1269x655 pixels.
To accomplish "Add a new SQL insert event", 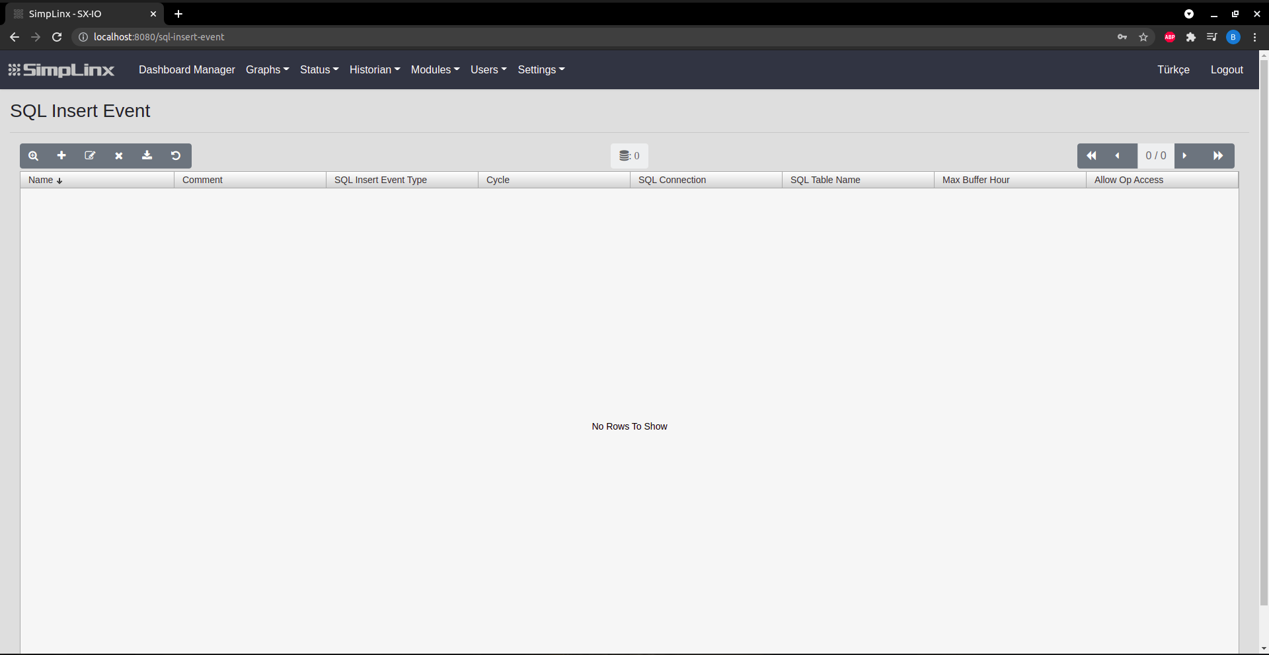I will [61, 156].
